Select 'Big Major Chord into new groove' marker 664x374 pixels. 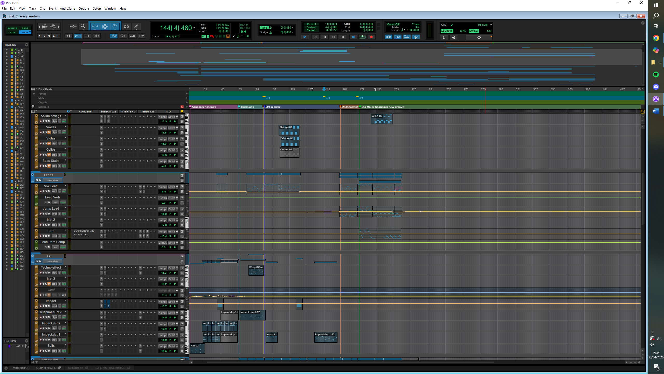tap(383, 107)
